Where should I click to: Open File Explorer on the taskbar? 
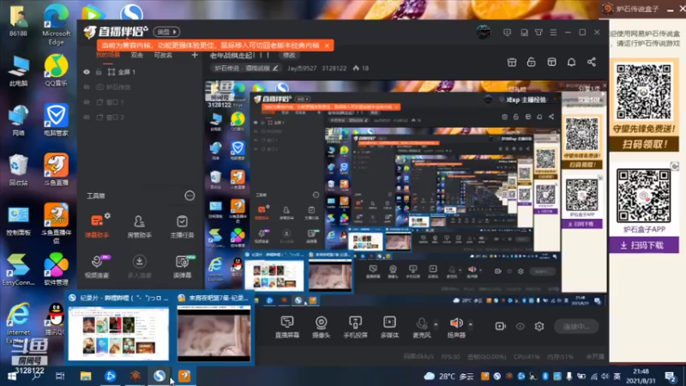click(x=86, y=376)
